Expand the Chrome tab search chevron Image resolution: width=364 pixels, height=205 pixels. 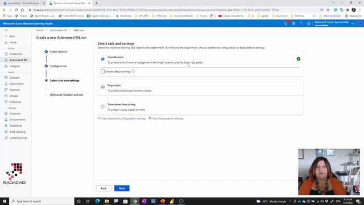click(x=333, y=3)
